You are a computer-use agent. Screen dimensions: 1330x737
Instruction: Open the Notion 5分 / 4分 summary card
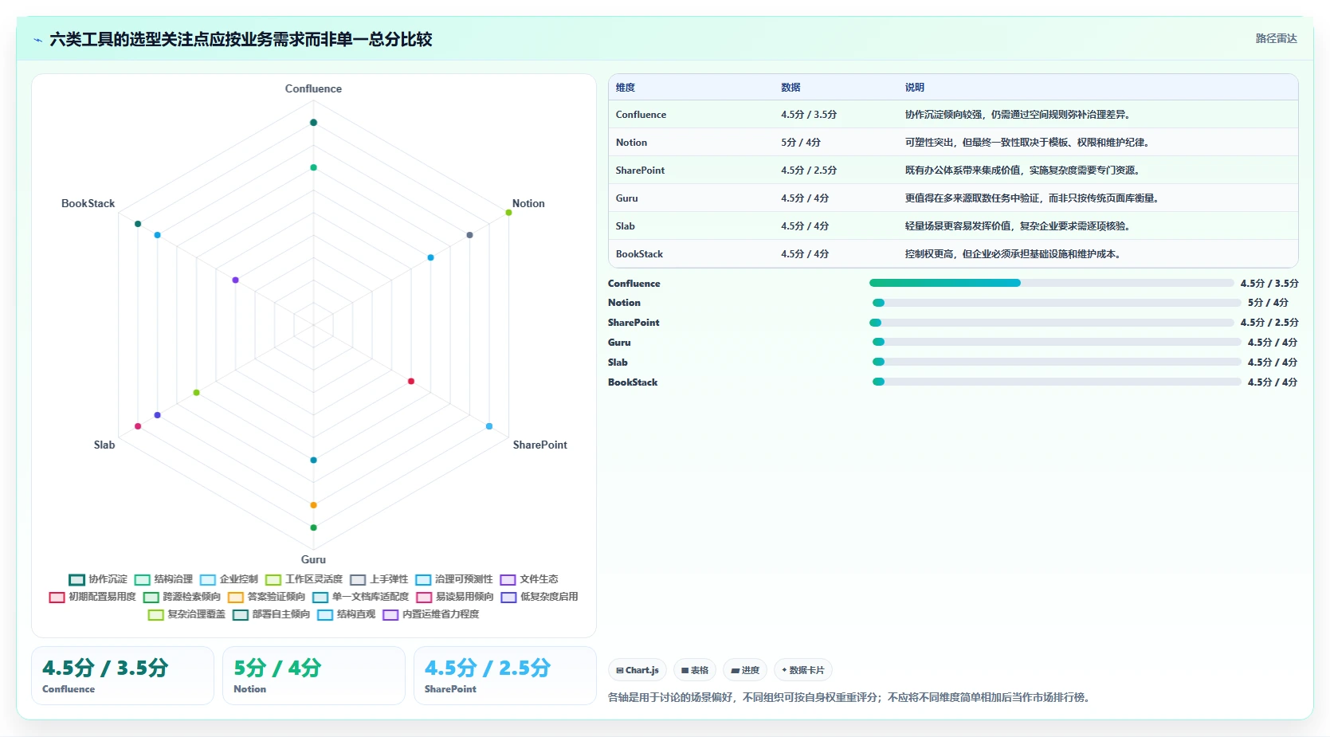pyautogui.click(x=314, y=676)
